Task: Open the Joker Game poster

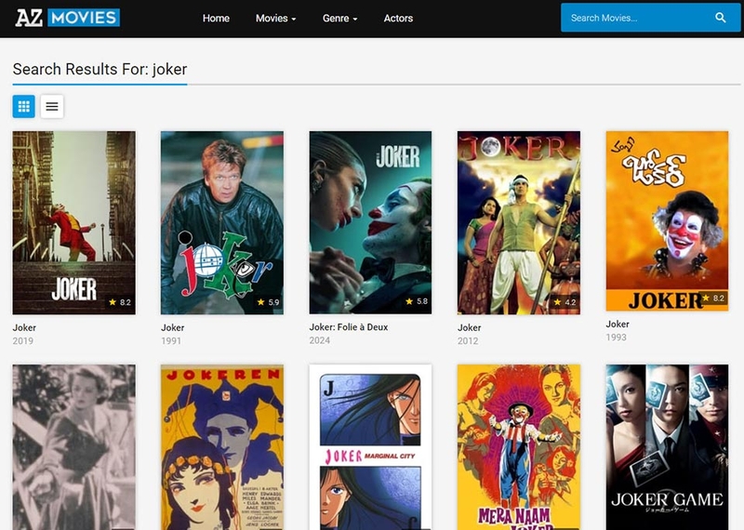Action: point(667,447)
